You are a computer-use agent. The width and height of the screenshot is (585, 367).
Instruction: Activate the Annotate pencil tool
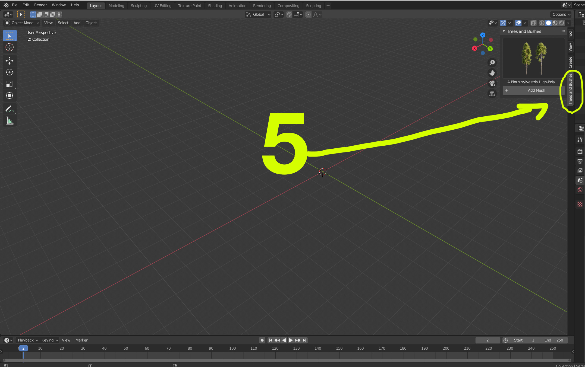(x=10, y=109)
